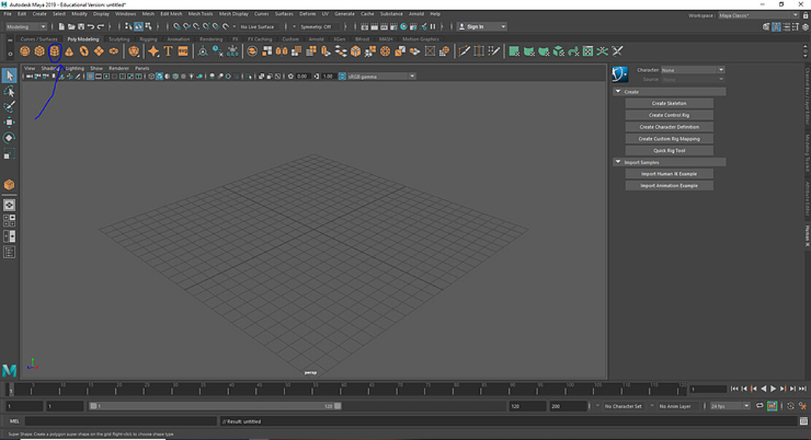Toggle auto keyframe near the bottom right
811x440 pixels.
[791, 408]
